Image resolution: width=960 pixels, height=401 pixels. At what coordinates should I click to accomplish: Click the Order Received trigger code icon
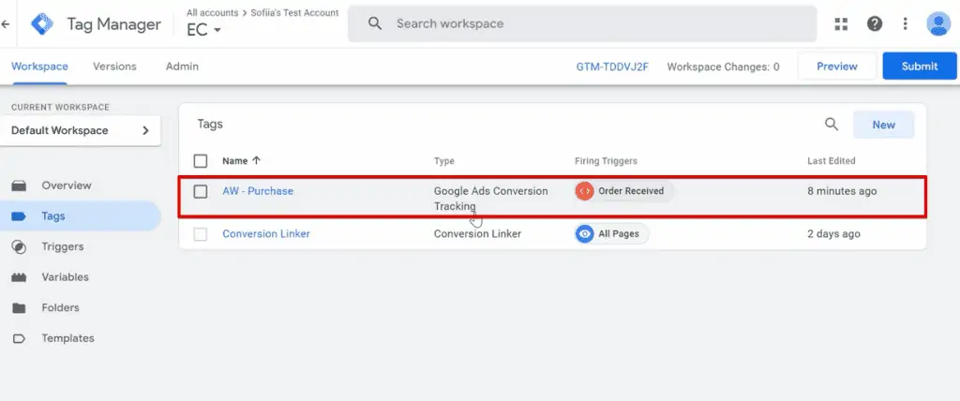coord(585,191)
